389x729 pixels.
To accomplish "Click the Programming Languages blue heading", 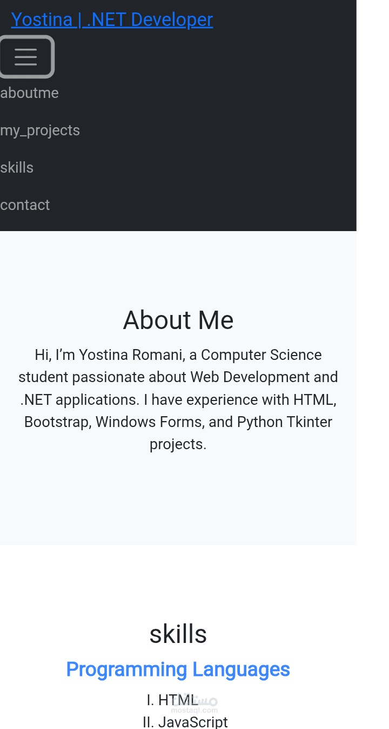I will tap(178, 669).
